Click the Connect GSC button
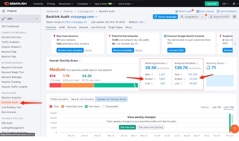 176,50
